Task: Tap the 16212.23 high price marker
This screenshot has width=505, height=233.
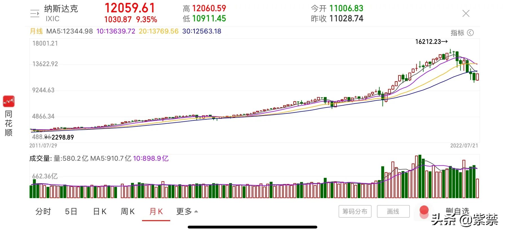Action: coord(431,42)
